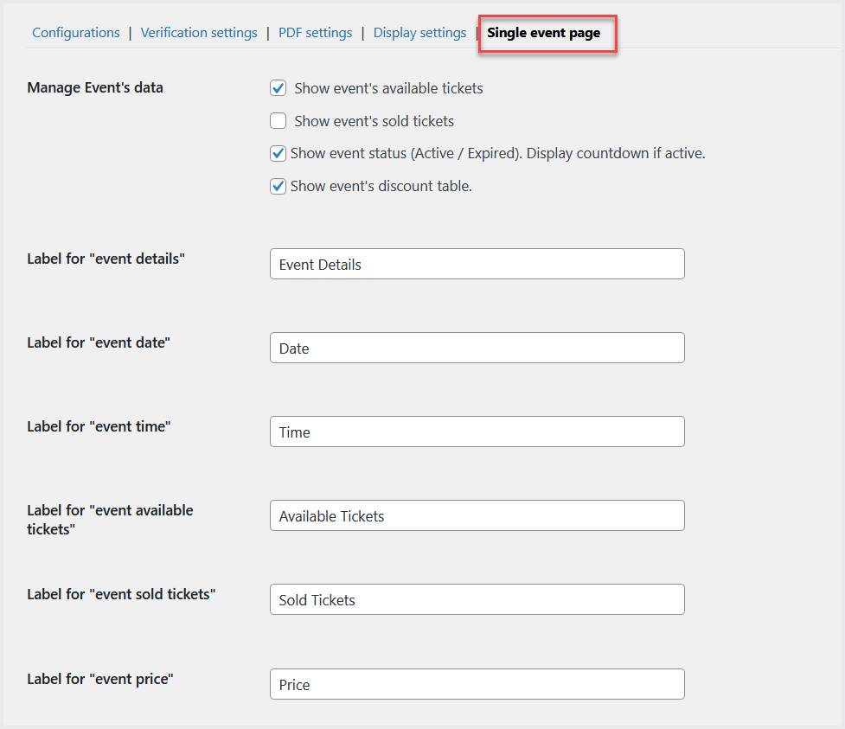Click into the Sold Tickets field
Image resolution: width=845 pixels, height=729 pixels.
tap(477, 600)
